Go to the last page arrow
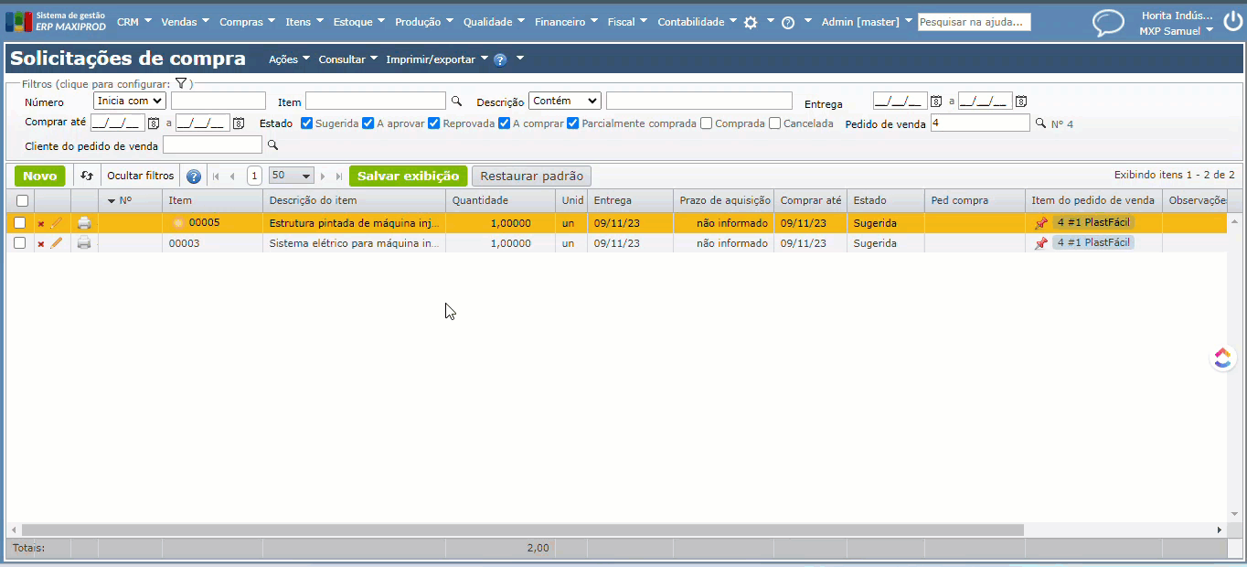 coord(339,177)
